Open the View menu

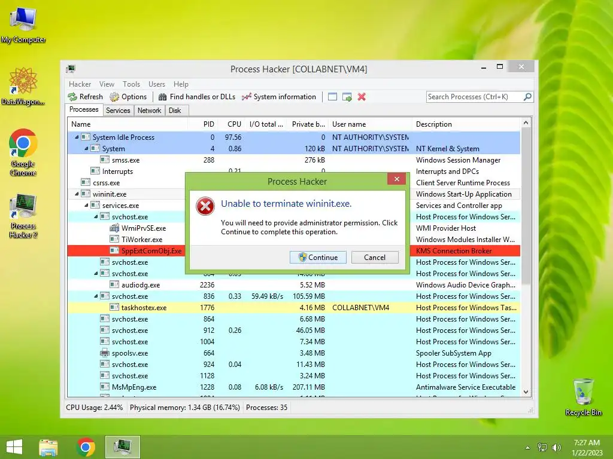pyautogui.click(x=107, y=84)
